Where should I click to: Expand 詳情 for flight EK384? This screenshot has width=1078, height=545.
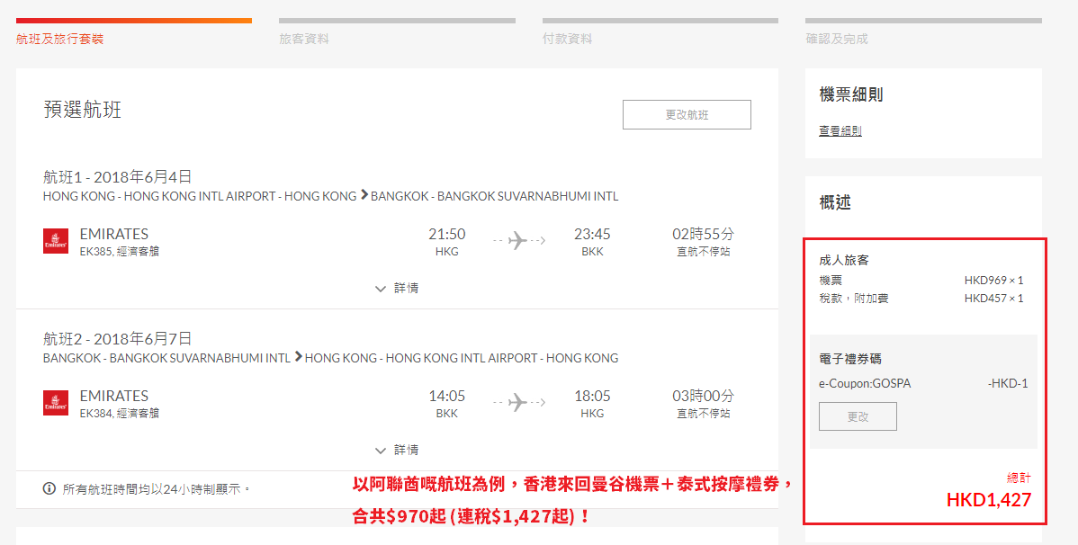397,451
